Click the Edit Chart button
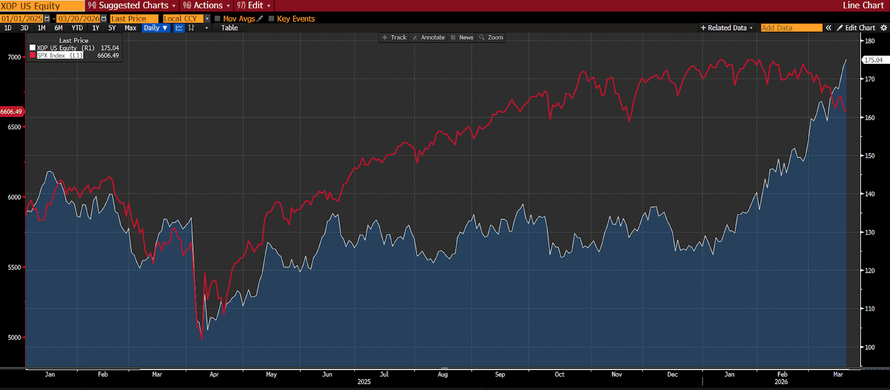Screen dimensions: 890x390 pos(856,28)
